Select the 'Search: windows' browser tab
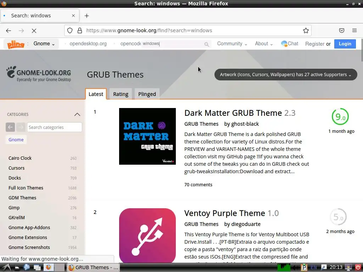 pyautogui.click(x=40, y=16)
